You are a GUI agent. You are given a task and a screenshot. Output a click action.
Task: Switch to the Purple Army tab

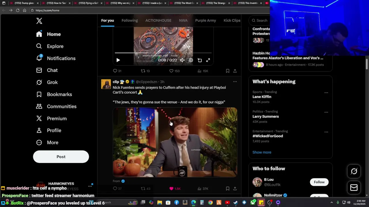point(206,20)
